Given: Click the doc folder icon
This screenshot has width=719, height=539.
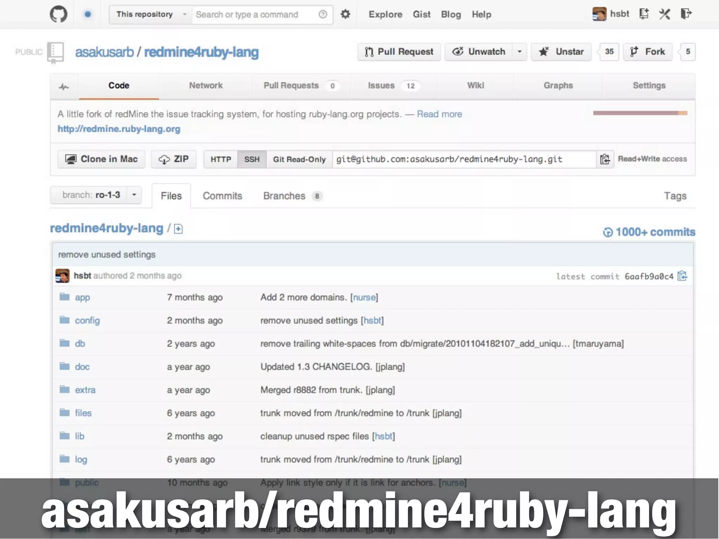Looking at the screenshot, I should point(65,366).
